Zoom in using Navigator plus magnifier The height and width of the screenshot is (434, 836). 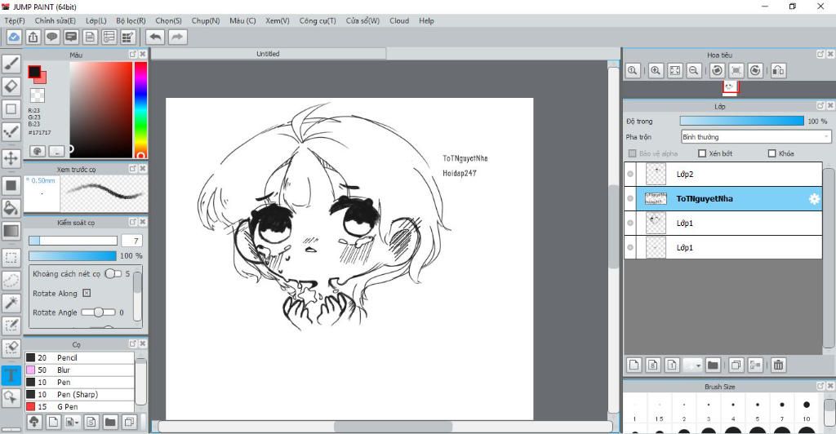[x=656, y=70]
